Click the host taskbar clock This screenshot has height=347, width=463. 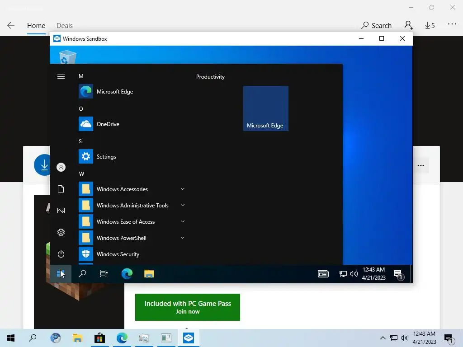(x=424, y=338)
